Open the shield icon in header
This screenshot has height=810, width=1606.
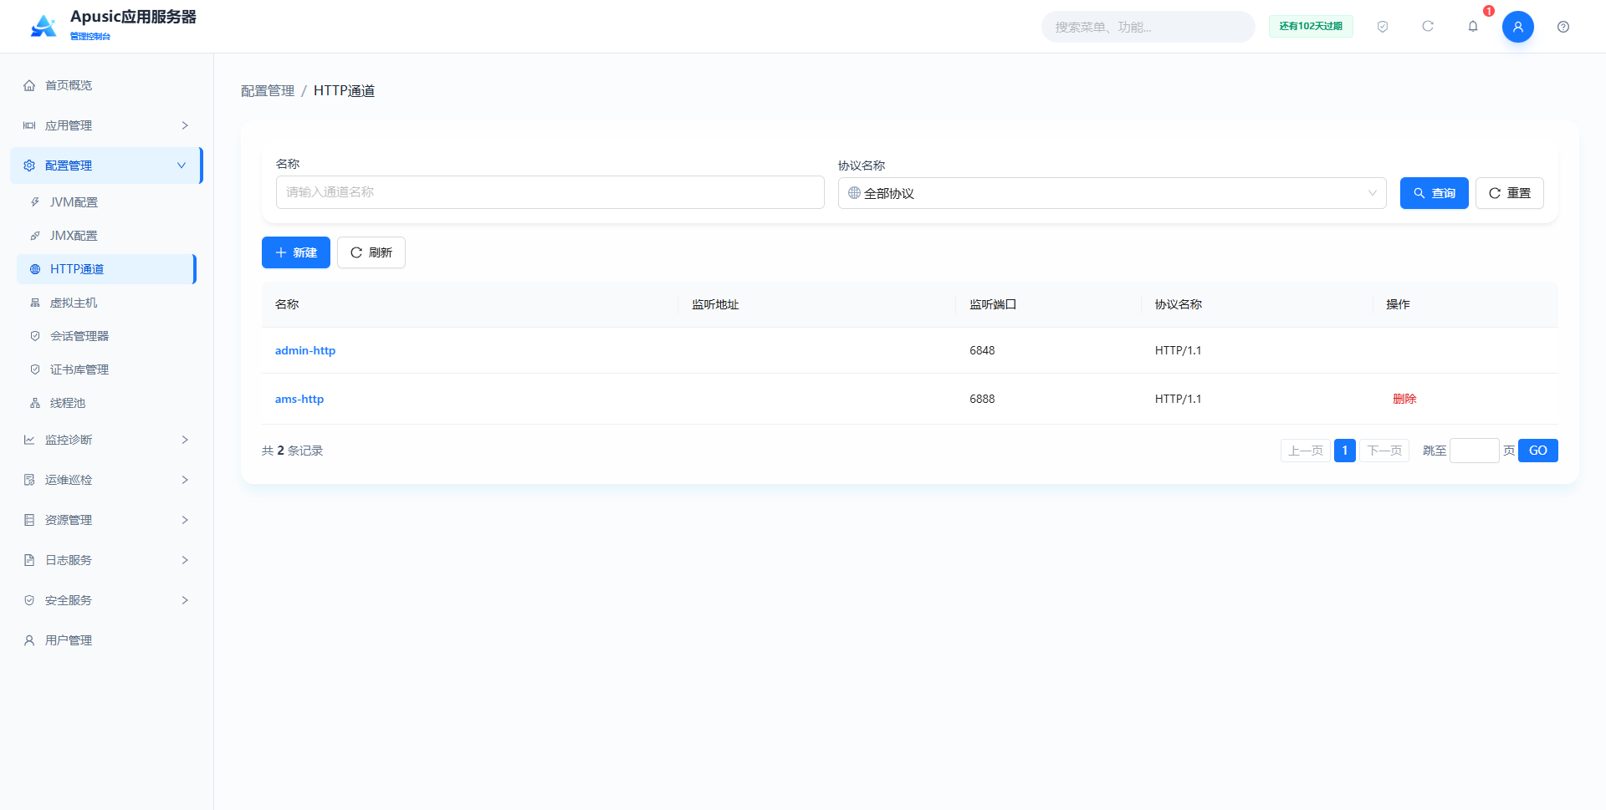(x=1383, y=27)
